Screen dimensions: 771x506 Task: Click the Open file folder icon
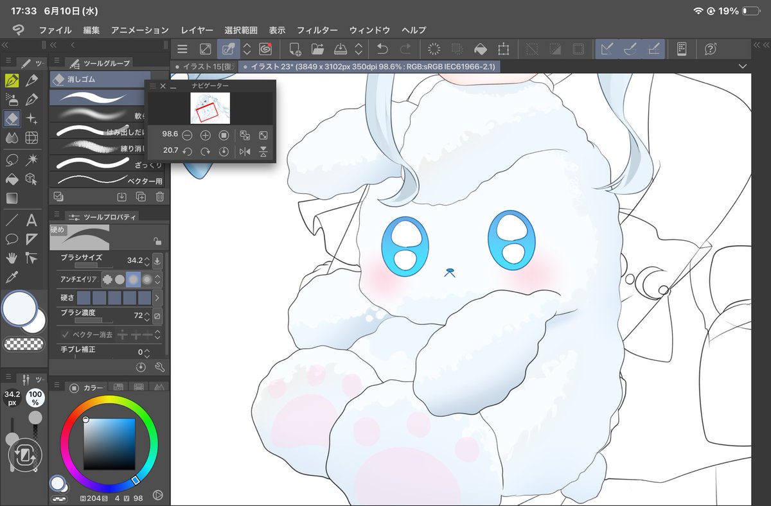pos(317,49)
